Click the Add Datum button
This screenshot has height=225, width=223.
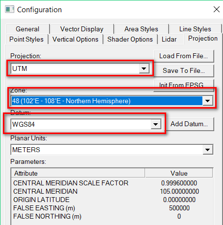(x=189, y=124)
